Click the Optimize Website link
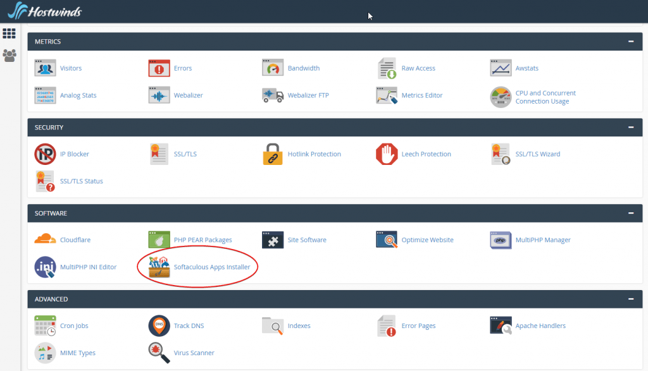Viewport: 648px width, 371px height. (427, 240)
